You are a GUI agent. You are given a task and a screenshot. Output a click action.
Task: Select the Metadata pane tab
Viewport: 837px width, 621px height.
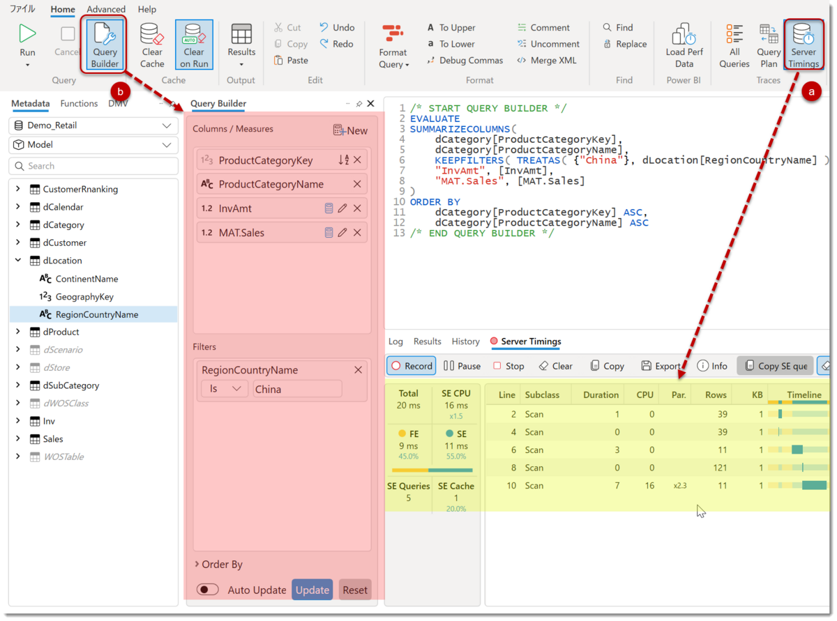[x=31, y=104]
